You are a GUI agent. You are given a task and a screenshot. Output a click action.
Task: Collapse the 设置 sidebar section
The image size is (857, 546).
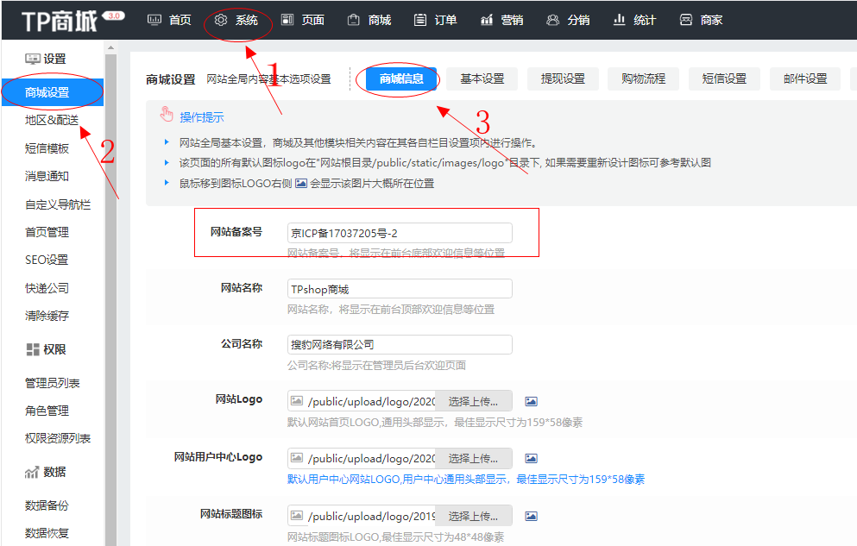pos(47,59)
